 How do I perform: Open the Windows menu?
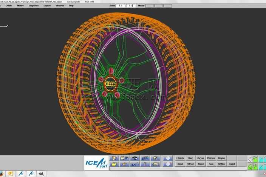point(60,6)
